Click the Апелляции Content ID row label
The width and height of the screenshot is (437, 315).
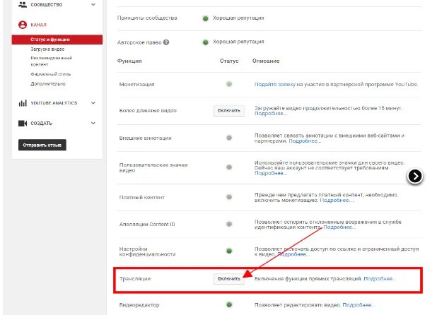tap(147, 225)
